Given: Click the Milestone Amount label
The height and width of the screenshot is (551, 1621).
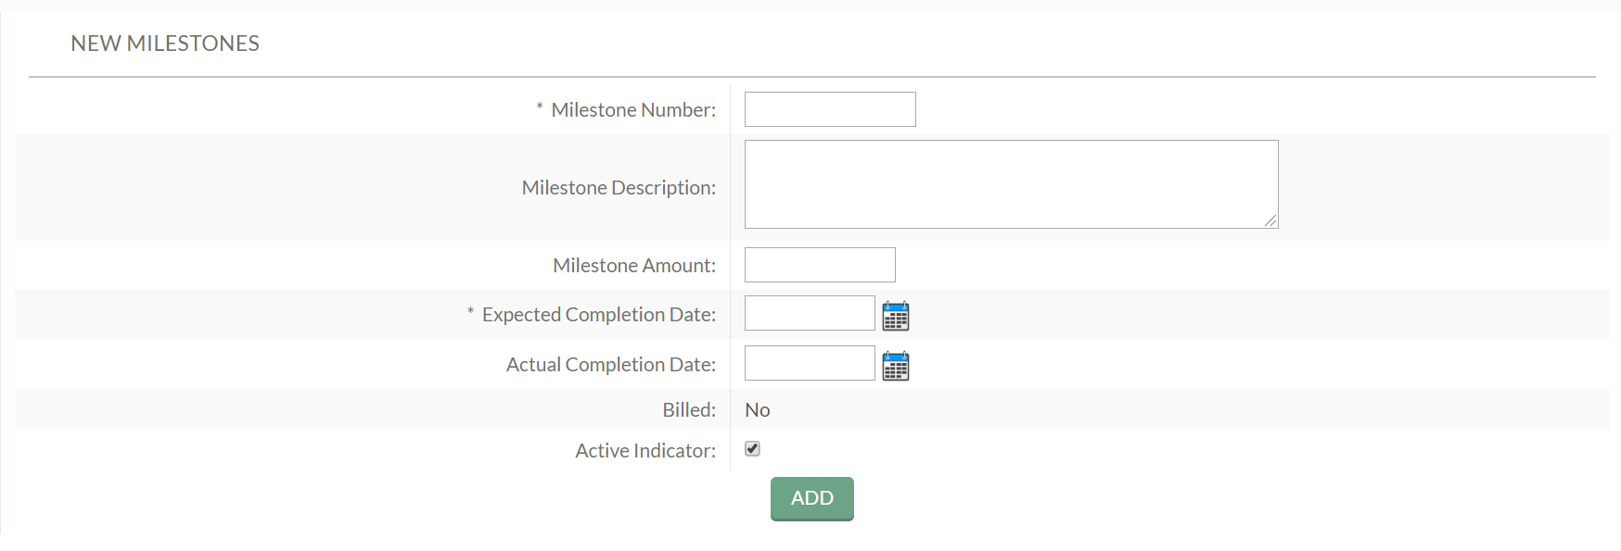Looking at the screenshot, I should tap(634, 266).
